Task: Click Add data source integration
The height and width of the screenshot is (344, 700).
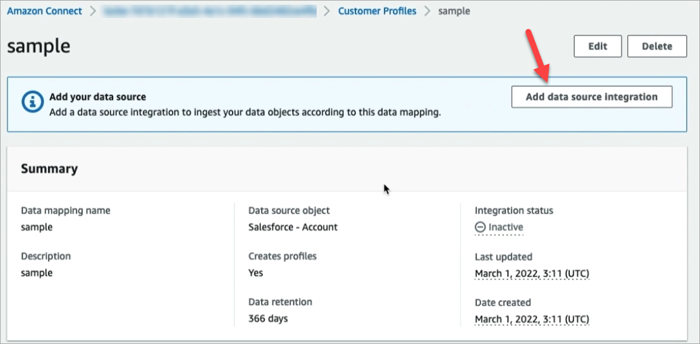Action: (591, 96)
